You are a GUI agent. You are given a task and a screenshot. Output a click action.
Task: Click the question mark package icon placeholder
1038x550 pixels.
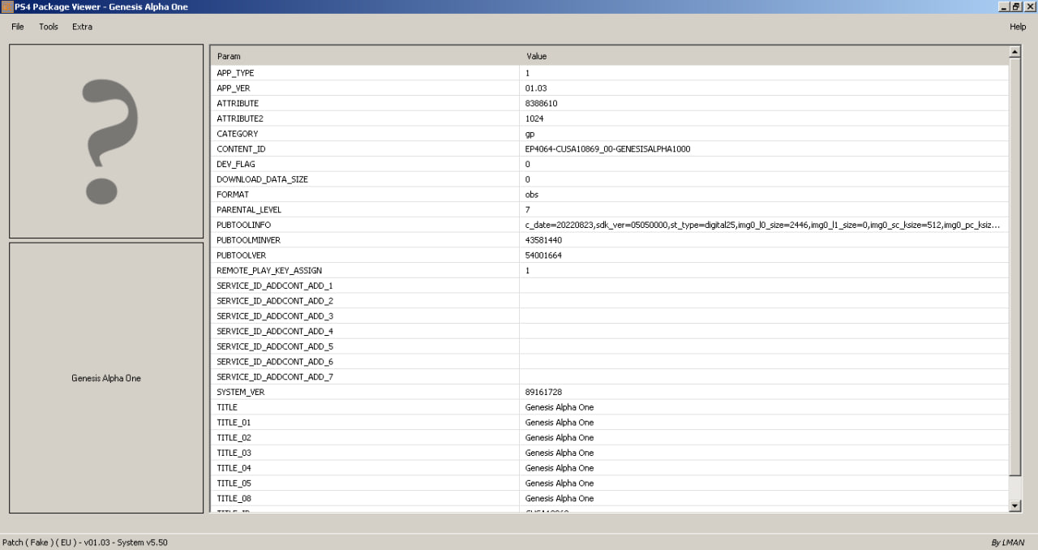coord(106,140)
